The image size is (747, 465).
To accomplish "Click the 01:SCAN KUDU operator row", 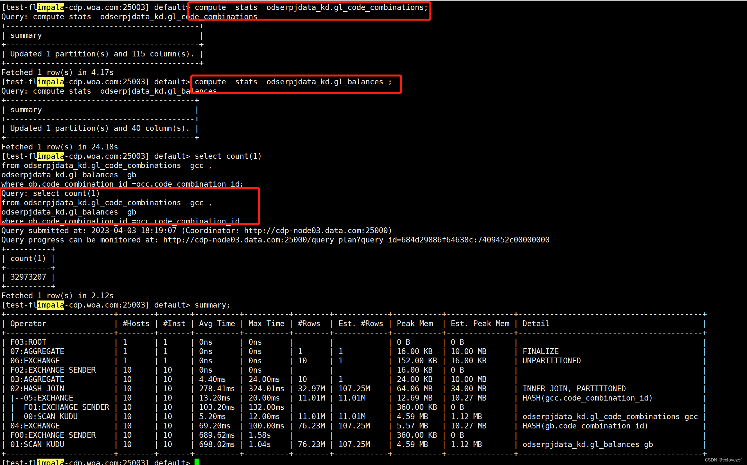I will pos(37,444).
